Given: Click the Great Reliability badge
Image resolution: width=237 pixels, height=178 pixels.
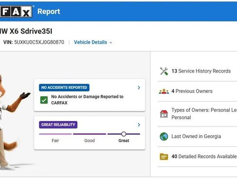Looking at the screenshot, I should click(x=58, y=125).
